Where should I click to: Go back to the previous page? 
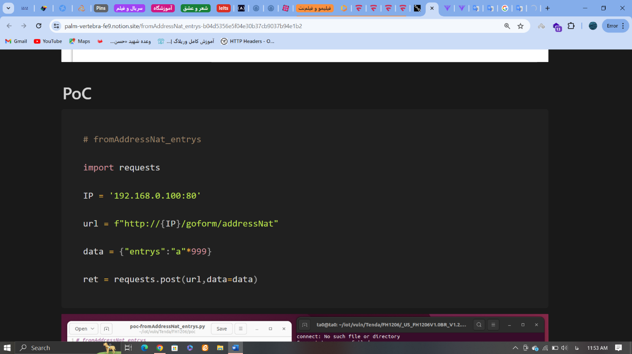[9, 26]
